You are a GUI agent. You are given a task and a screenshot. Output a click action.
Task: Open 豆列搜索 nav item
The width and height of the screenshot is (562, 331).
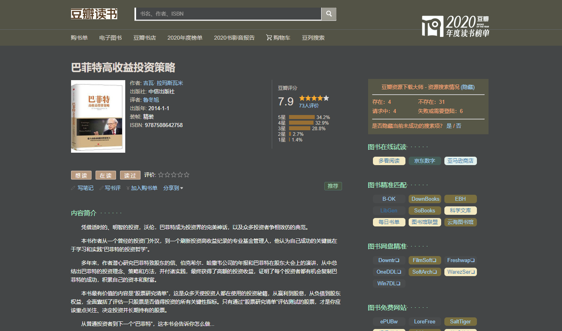click(313, 38)
